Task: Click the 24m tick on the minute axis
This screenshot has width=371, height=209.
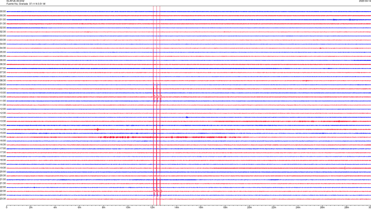Action: (x=298, y=207)
